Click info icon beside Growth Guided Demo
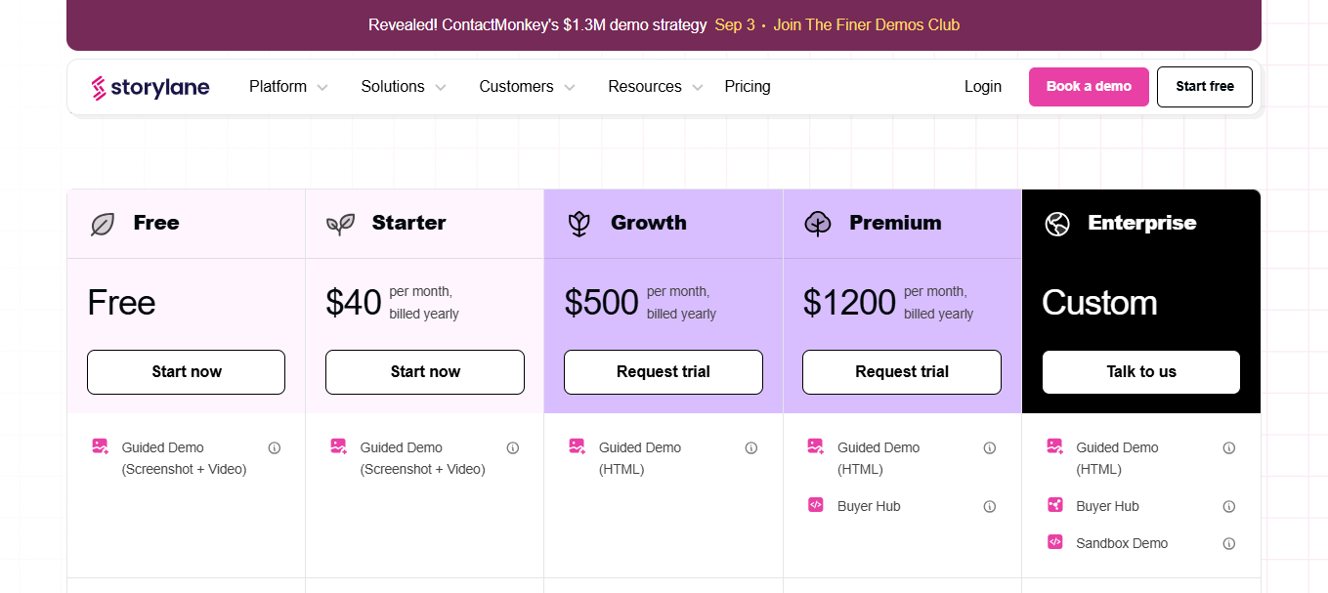Image resolution: width=1328 pixels, height=593 pixels. [x=751, y=448]
